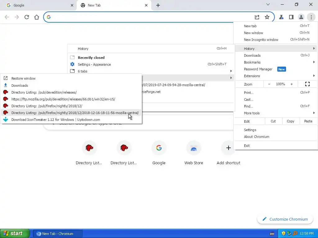Increase zoom with the plus button

pos(291,84)
